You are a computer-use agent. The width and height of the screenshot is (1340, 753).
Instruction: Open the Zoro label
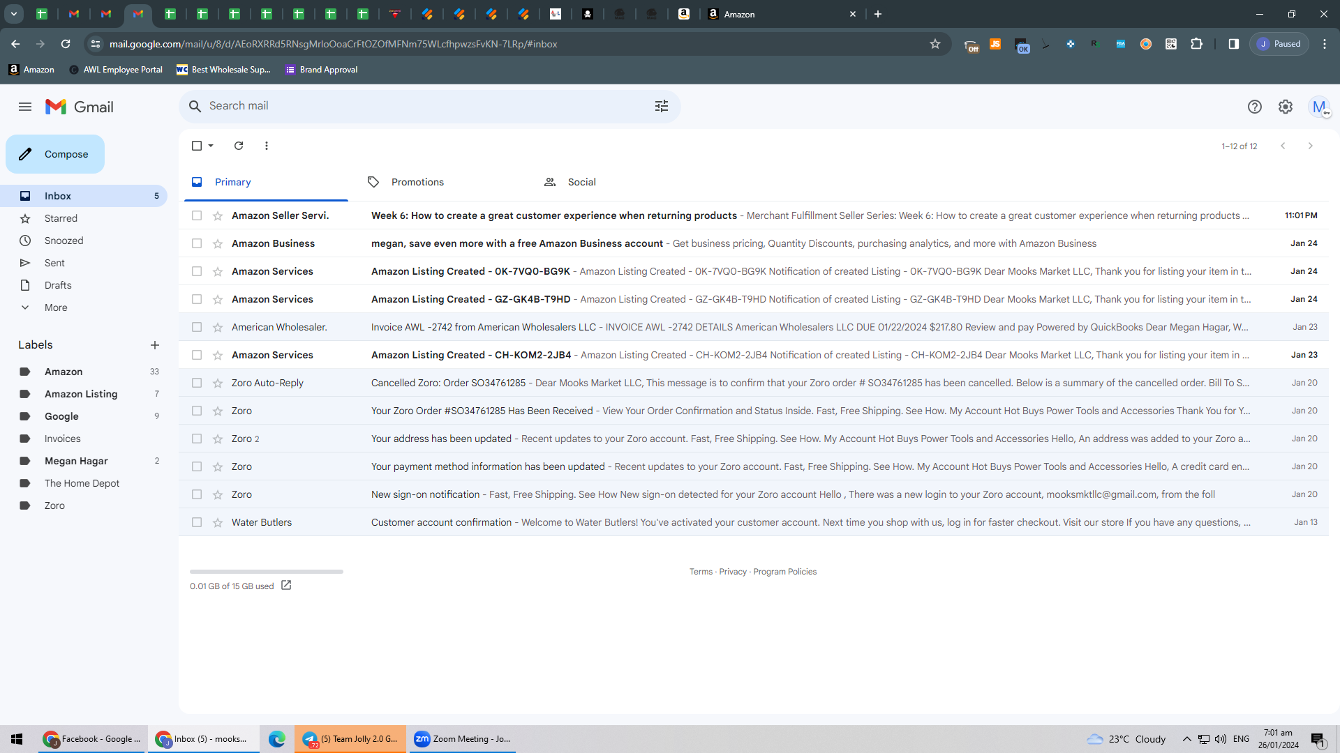(84, 505)
